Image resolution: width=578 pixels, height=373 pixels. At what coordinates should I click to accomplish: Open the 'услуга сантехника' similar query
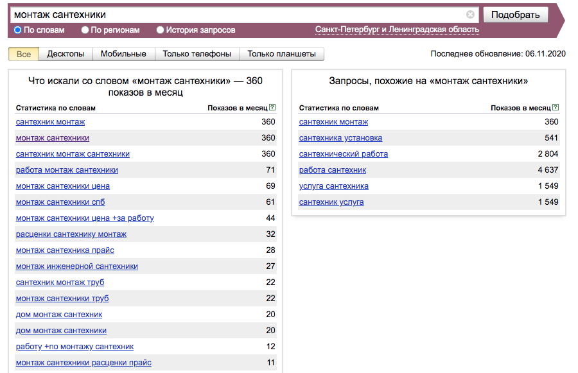[x=334, y=186]
